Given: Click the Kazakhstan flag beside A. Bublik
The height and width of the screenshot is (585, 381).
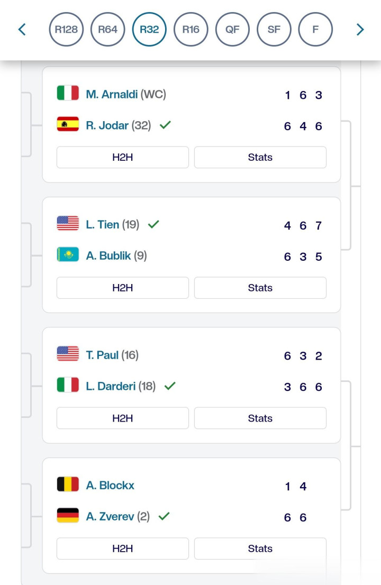Looking at the screenshot, I should click(x=68, y=255).
